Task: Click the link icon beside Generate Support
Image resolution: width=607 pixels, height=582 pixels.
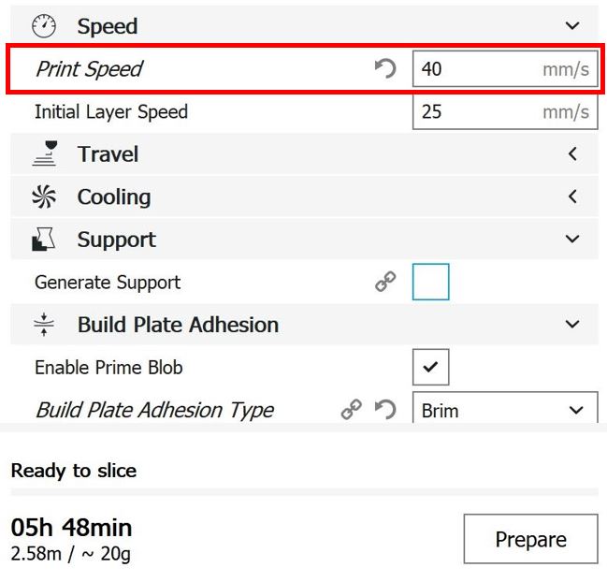Action: (x=385, y=283)
